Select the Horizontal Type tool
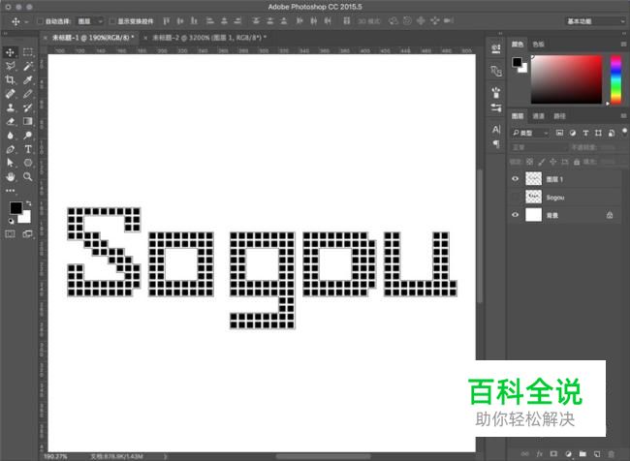 pos(28,149)
